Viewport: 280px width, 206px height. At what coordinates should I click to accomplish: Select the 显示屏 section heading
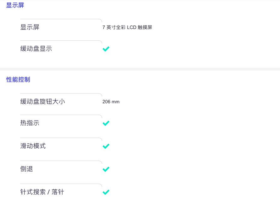pyautogui.click(x=15, y=5)
